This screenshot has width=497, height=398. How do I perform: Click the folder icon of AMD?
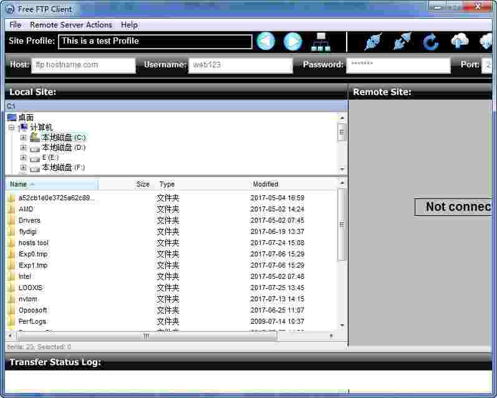coord(12,210)
